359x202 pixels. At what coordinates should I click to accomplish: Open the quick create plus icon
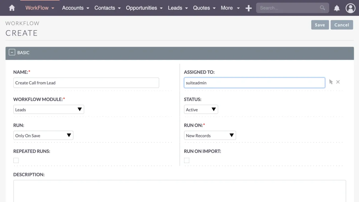248,8
